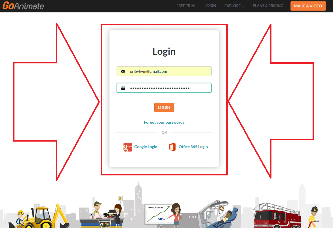Click the Google Plus icon
This screenshot has height=228, width=333.
[128, 147]
